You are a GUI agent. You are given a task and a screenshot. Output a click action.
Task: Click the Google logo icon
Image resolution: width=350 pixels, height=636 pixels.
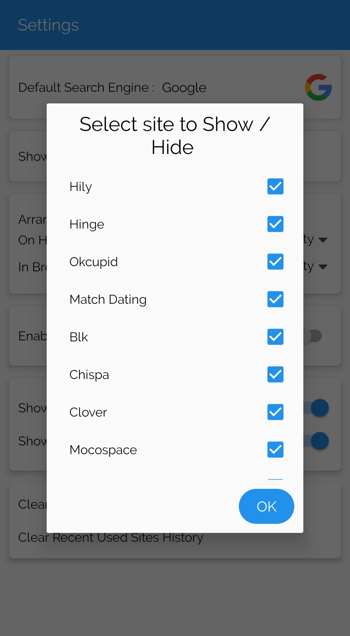318,88
